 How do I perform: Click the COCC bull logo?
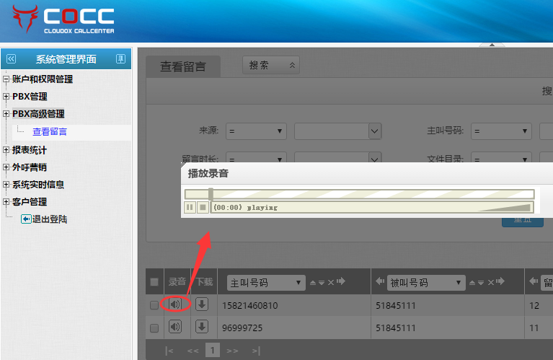click(x=22, y=20)
